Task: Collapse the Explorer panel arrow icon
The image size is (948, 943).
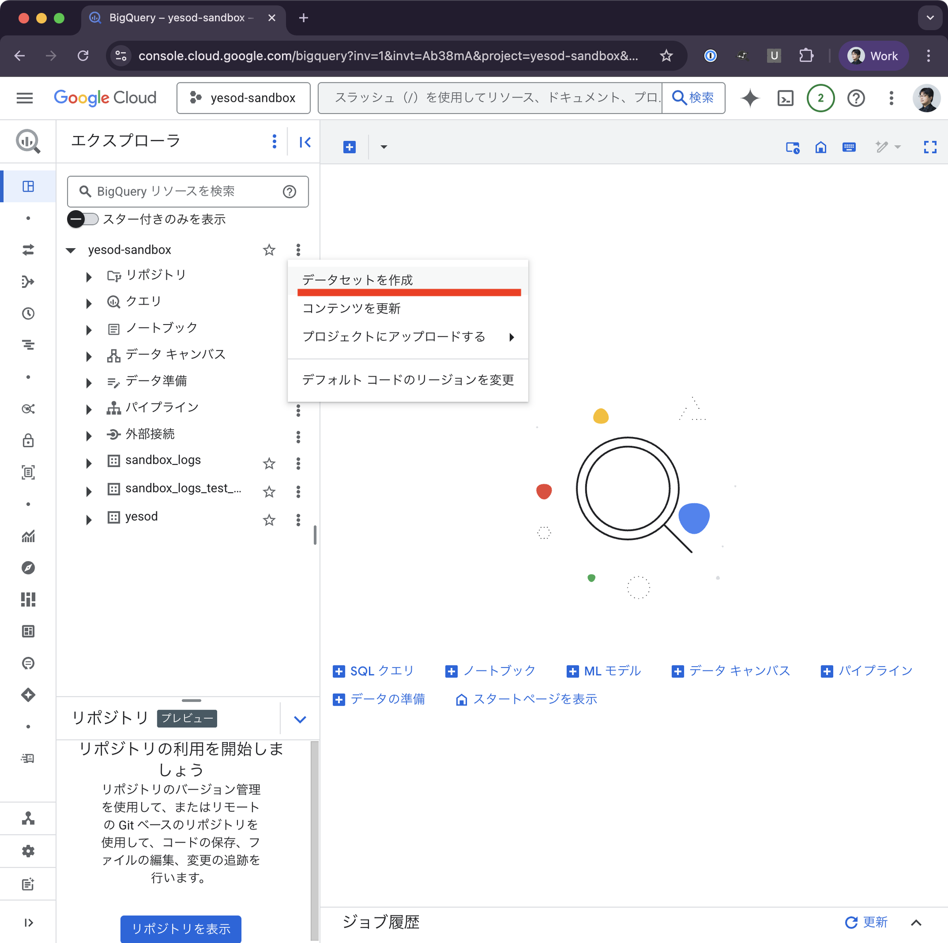Action: [x=305, y=142]
